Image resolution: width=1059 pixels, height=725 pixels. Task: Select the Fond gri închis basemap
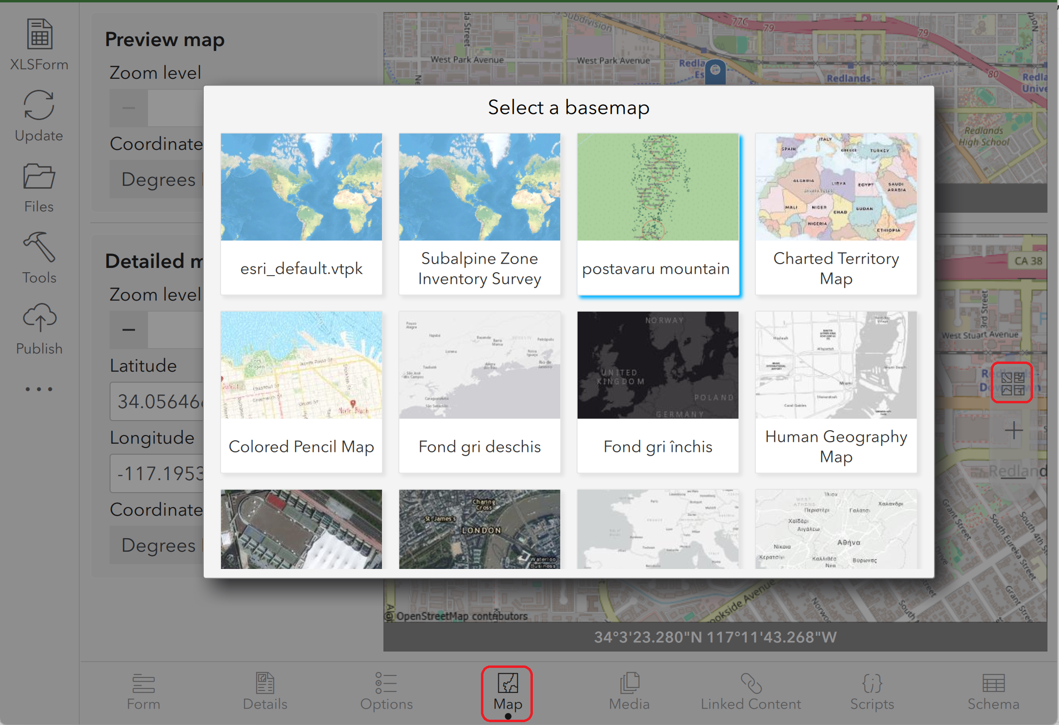[x=658, y=392]
